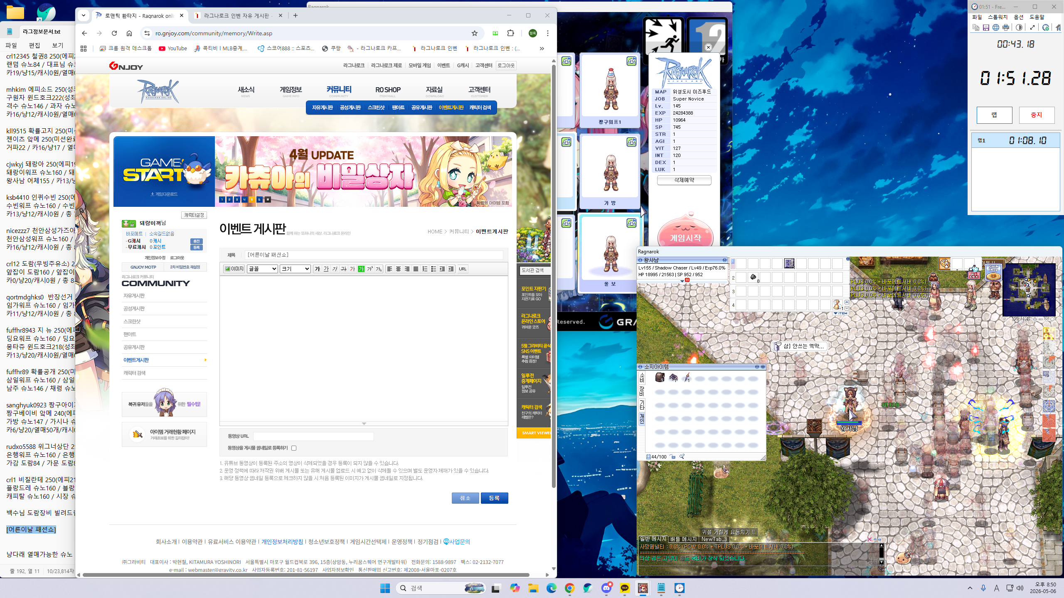Select the 일반 메시지 chat tab

(653, 539)
